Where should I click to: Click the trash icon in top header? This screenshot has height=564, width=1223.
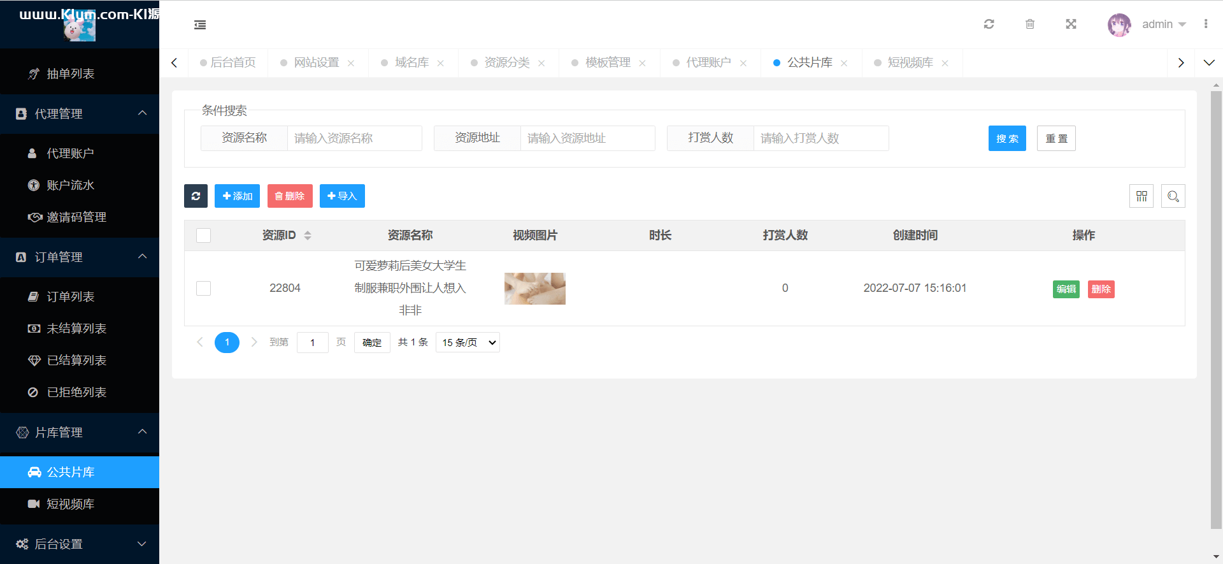click(x=1029, y=24)
